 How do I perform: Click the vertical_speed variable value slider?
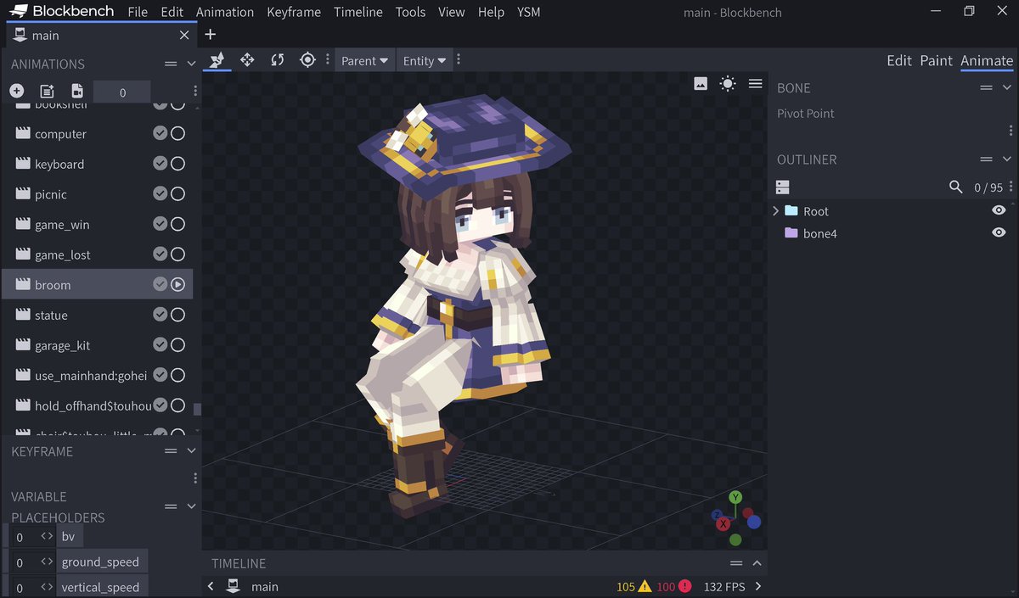(x=32, y=586)
